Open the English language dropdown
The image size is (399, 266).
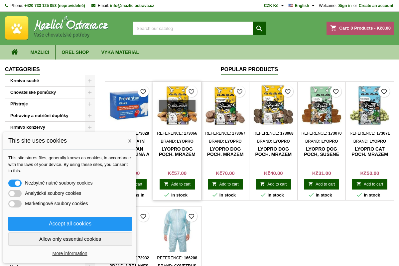(301, 6)
